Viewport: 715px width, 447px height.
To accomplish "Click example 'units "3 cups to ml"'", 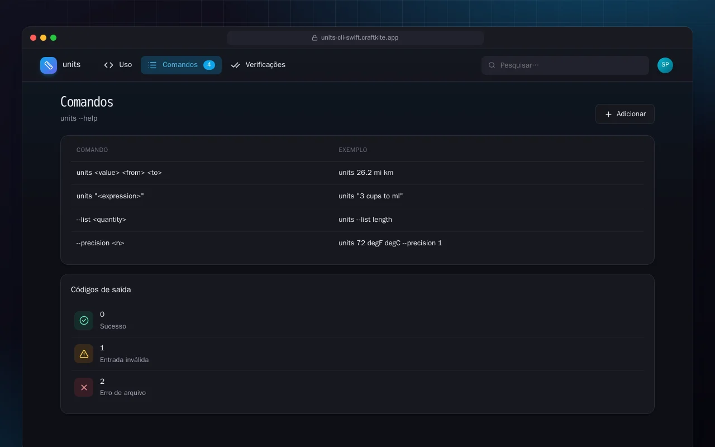I will click(x=371, y=196).
